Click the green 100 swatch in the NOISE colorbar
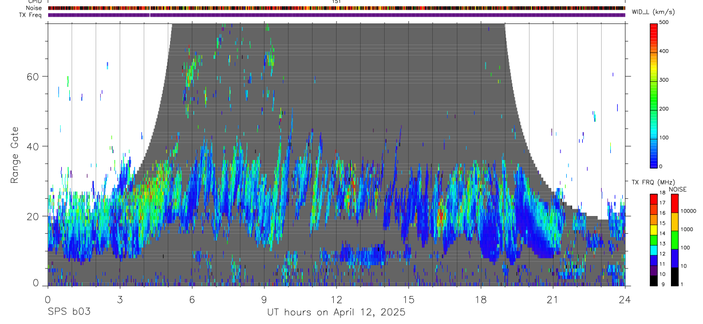Viewport: 703px width, 324px height. [674, 240]
